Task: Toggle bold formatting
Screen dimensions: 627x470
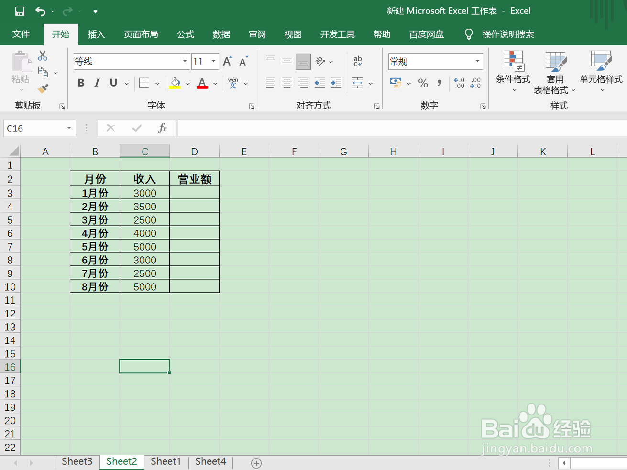Action: [81, 83]
